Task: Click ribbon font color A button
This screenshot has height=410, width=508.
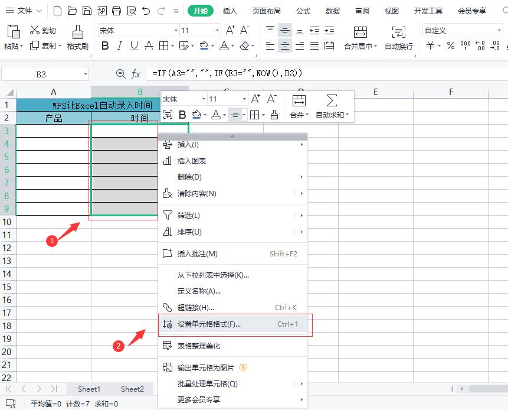Action: coord(224,45)
